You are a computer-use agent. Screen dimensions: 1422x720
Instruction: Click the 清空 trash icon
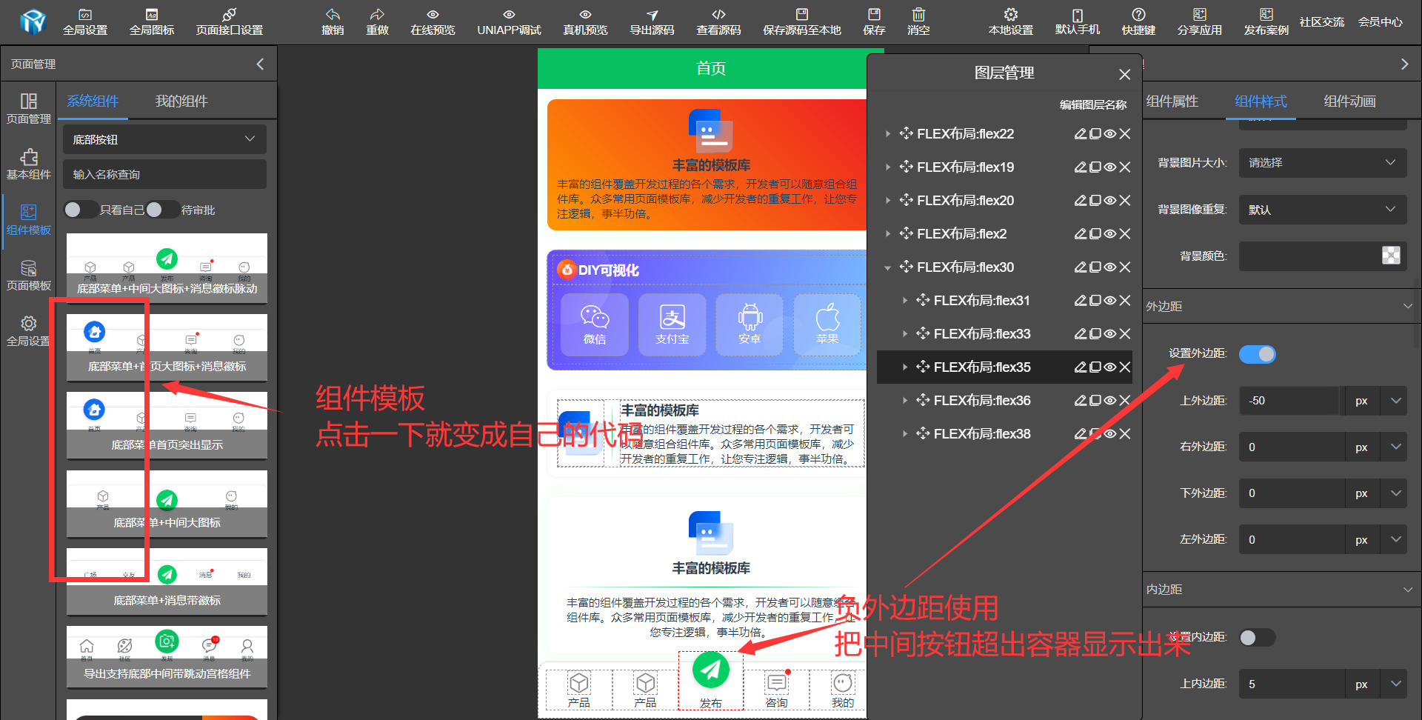pyautogui.click(x=918, y=22)
